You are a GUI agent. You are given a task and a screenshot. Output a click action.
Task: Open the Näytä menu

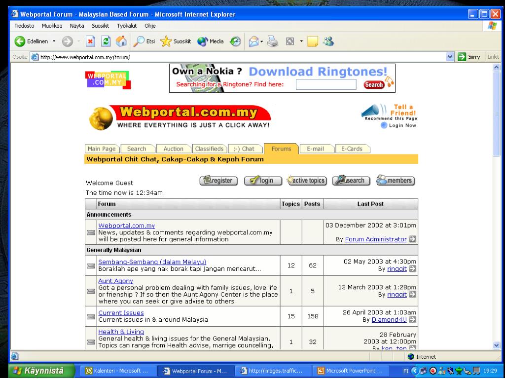click(x=77, y=26)
